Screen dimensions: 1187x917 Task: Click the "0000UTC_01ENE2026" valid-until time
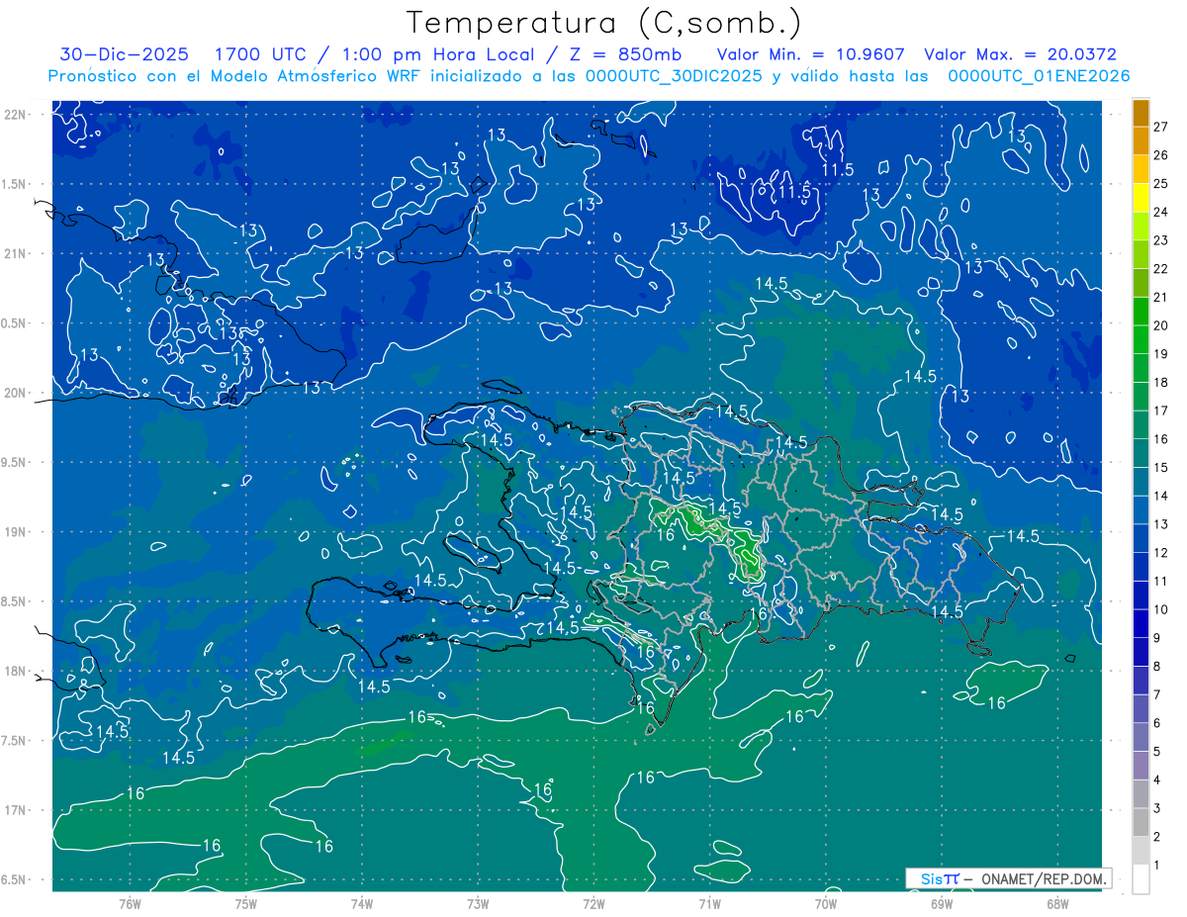1039,76
